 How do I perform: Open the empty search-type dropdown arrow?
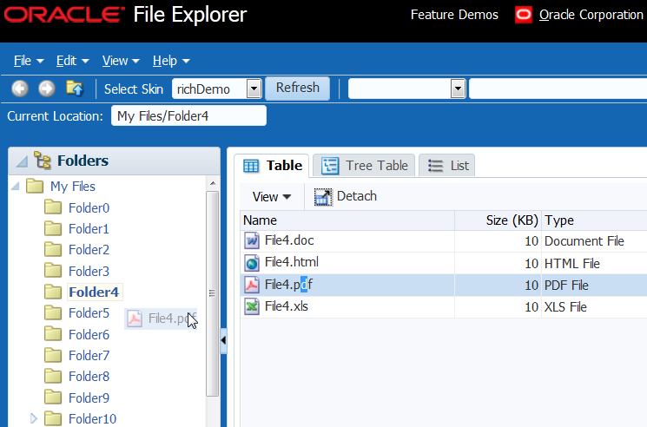pyautogui.click(x=458, y=89)
